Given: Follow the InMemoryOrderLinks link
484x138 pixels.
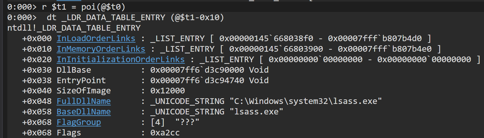Looking at the screenshot, I should pyautogui.click(x=101, y=49).
